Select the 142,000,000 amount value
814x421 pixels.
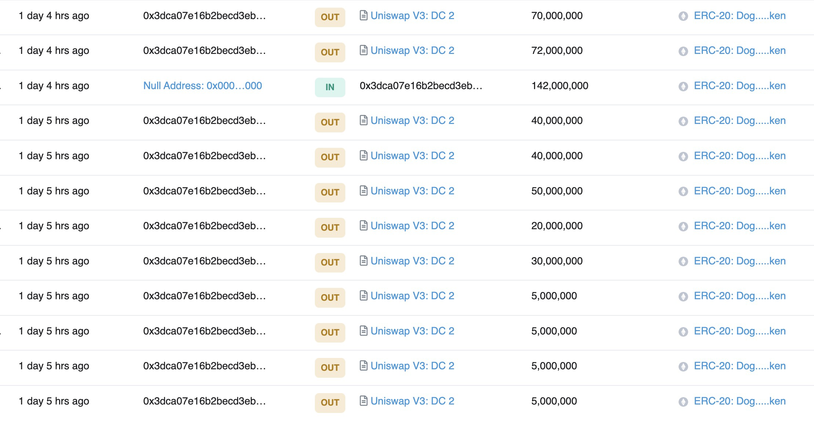tap(560, 86)
